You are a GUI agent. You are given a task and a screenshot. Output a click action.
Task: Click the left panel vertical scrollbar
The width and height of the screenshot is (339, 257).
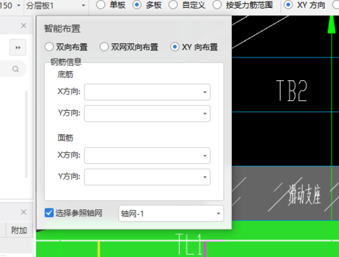pos(26,134)
